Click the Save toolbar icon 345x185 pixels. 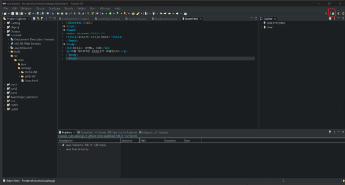click(13, 14)
